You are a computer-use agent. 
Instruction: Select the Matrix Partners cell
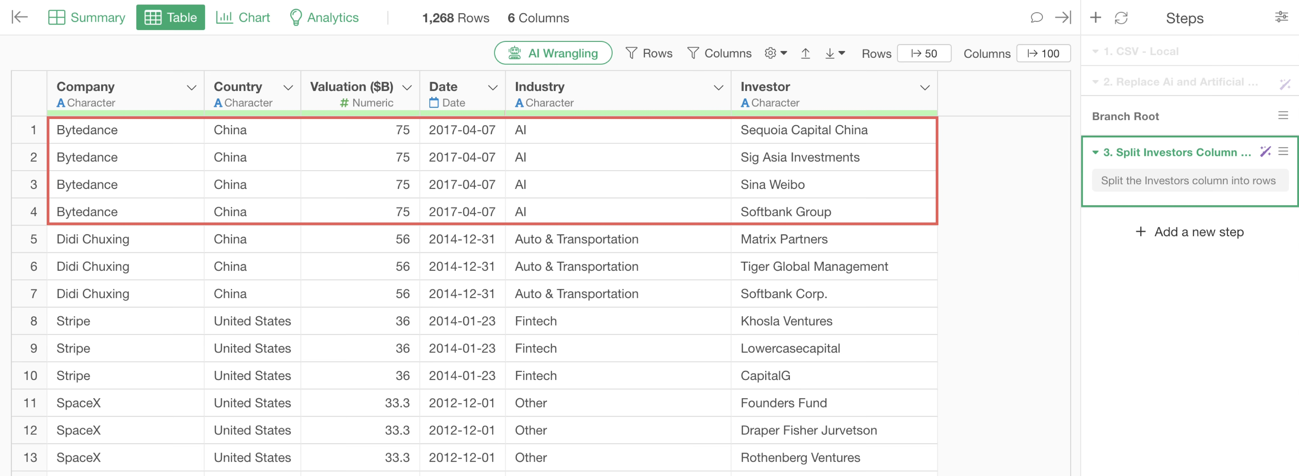(x=834, y=239)
